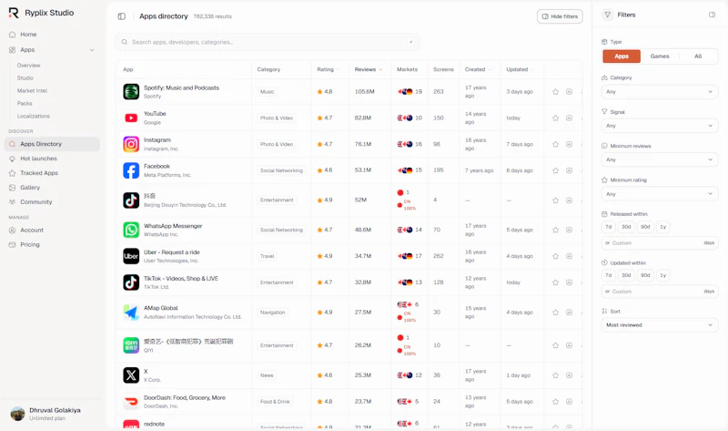The height and width of the screenshot is (431, 728).
Task: Click the circular action icon in Spotify row
Action: click(x=570, y=92)
